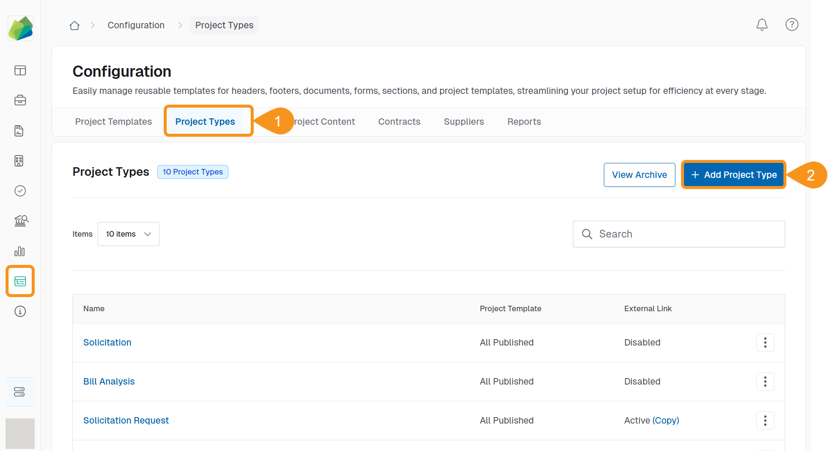Open the dashboard layout icon in sidebar
The image size is (828, 451).
click(20, 70)
